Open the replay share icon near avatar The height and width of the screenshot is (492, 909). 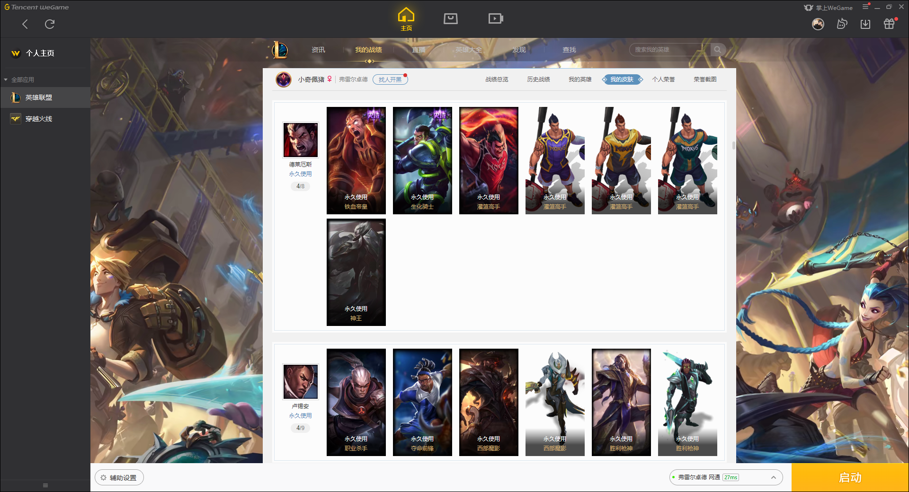coord(842,24)
